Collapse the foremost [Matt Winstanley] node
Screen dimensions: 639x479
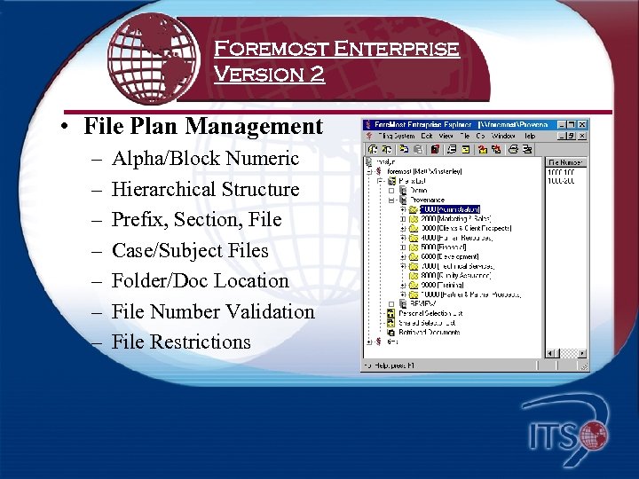[x=369, y=171]
